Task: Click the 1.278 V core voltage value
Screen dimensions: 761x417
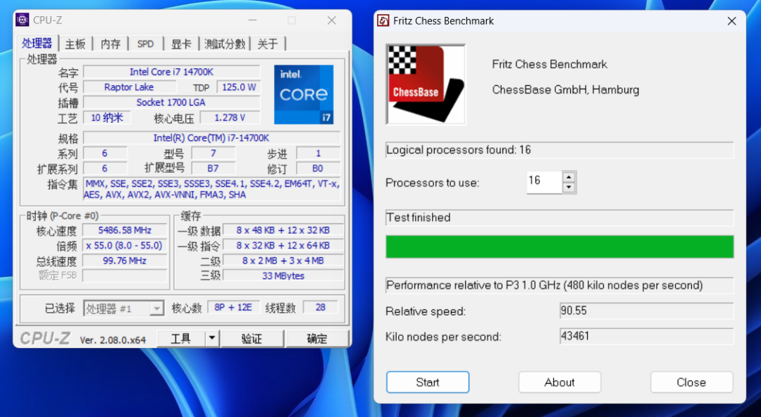Action: click(x=230, y=118)
